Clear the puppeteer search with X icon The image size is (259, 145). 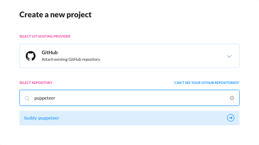[232, 98]
